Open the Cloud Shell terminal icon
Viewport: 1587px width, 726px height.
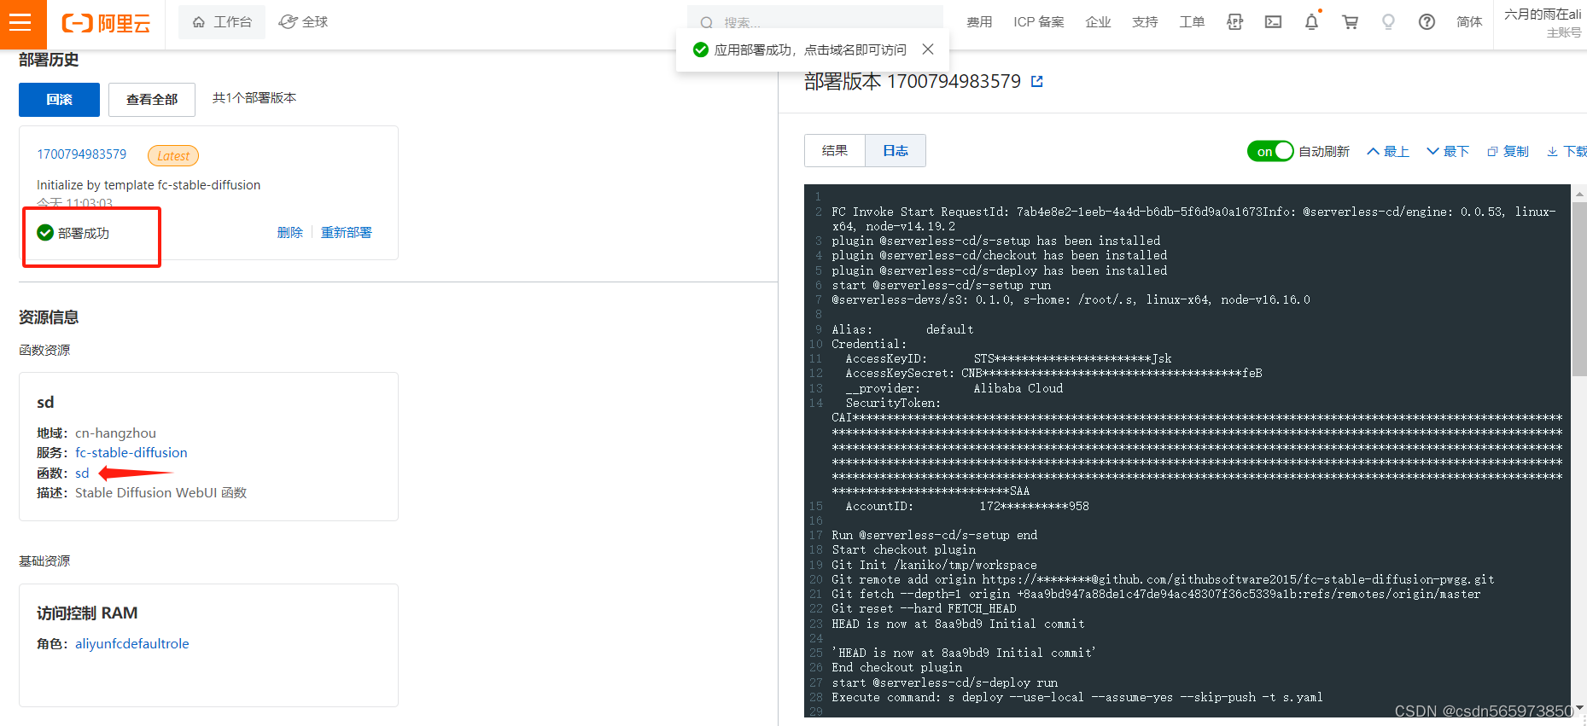click(1273, 22)
